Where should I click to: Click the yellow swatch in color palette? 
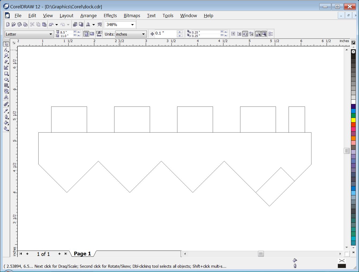[353, 120]
